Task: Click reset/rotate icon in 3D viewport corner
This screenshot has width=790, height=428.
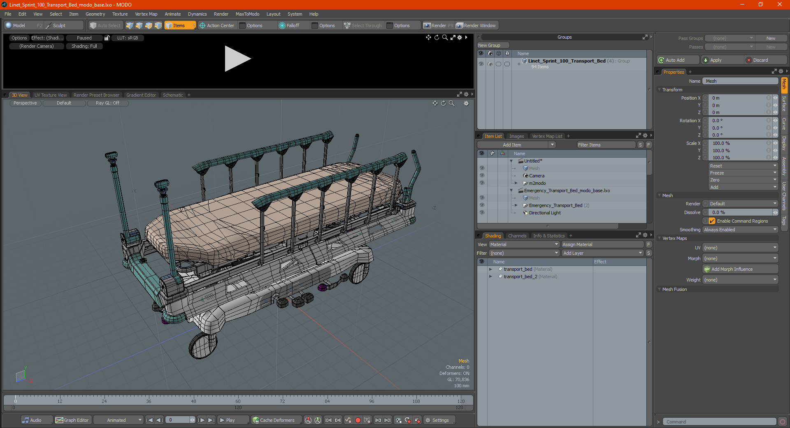Action: click(444, 103)
